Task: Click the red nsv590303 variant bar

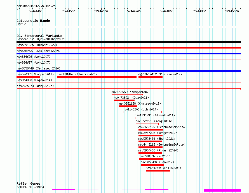Action: [29, 77]
